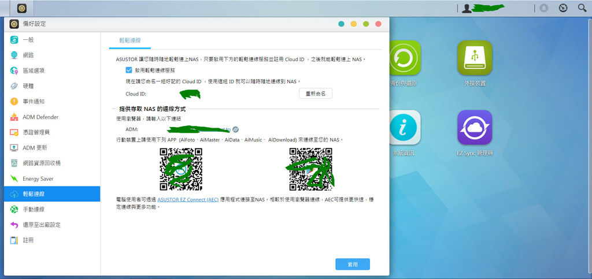The width and height of the screenshot is (592, 279).
Task: Click the 重新命名 button
Action: 316,93
